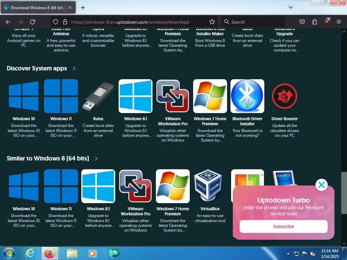Open a new browser tab
The image size is (347, 260).
click(83, 8)
